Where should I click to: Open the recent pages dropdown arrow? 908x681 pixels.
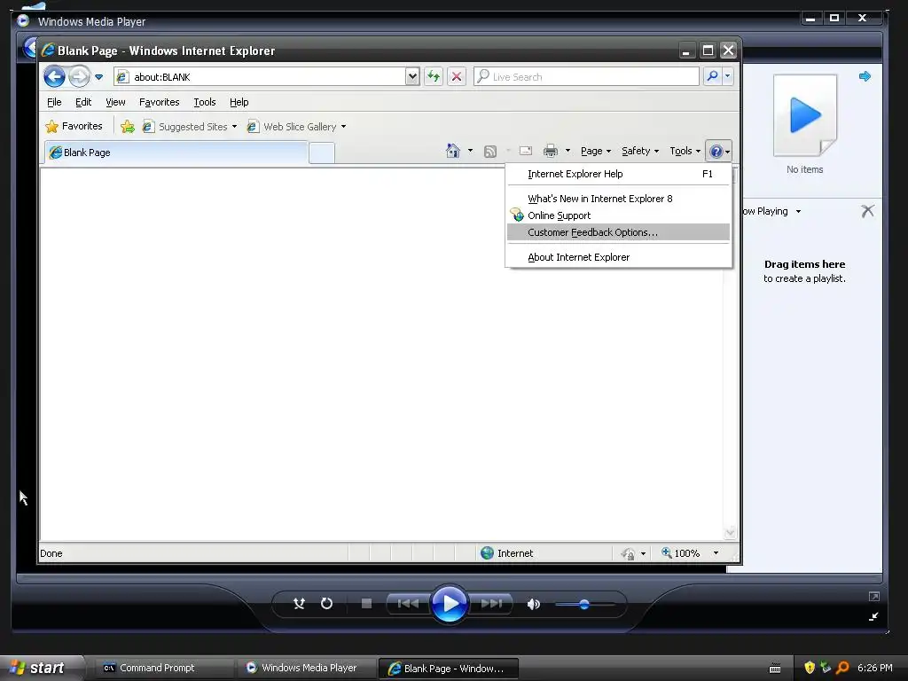tap(99, 77)
